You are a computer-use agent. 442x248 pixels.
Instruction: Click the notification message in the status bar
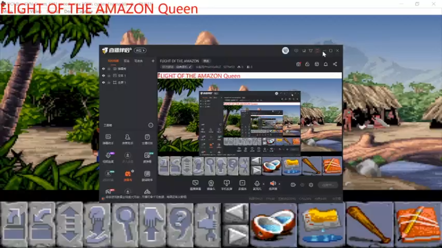[x=145, y=197]
